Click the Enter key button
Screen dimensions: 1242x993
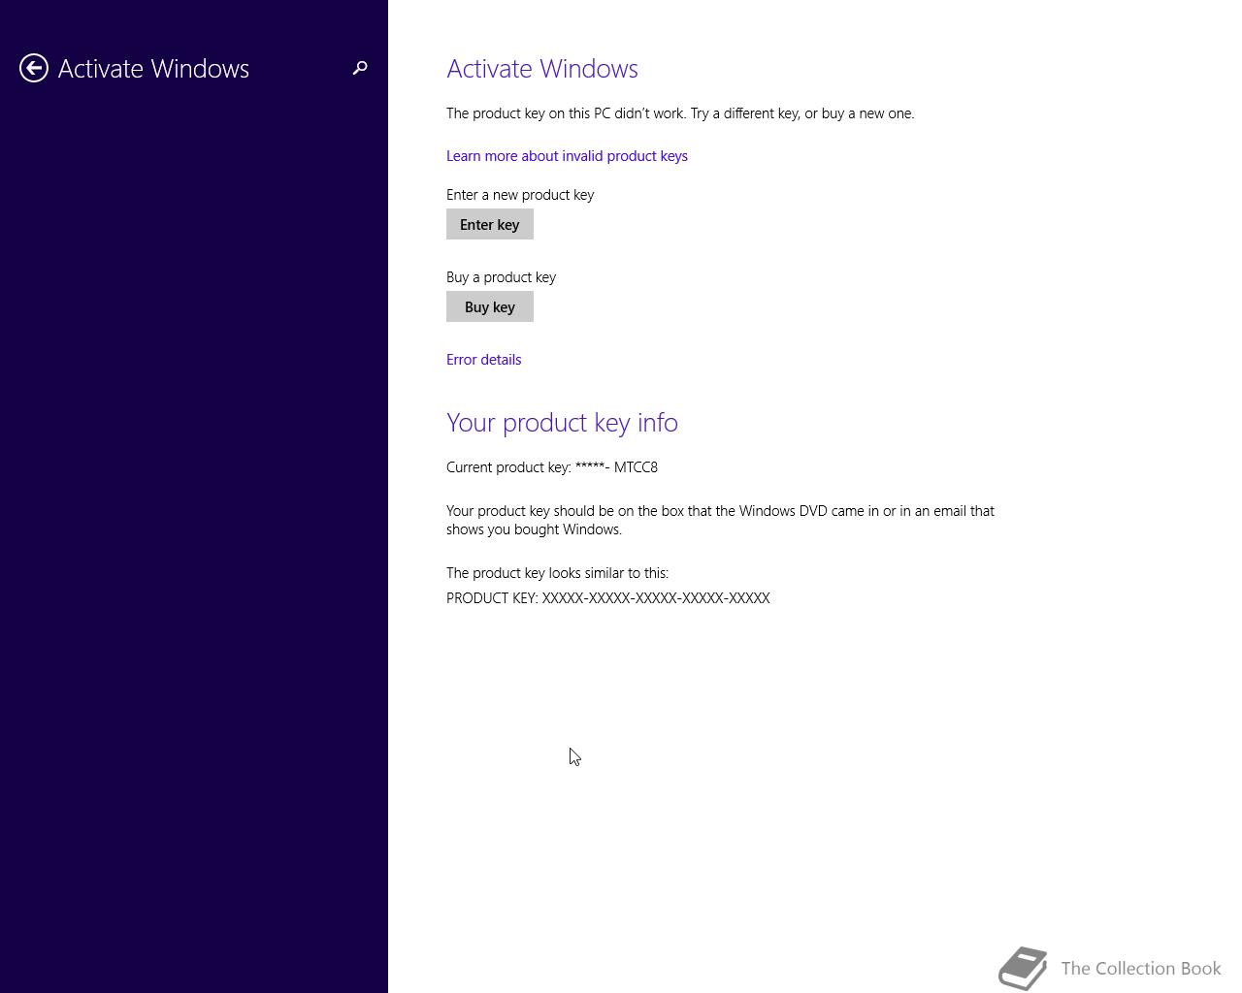coord(490,224)
